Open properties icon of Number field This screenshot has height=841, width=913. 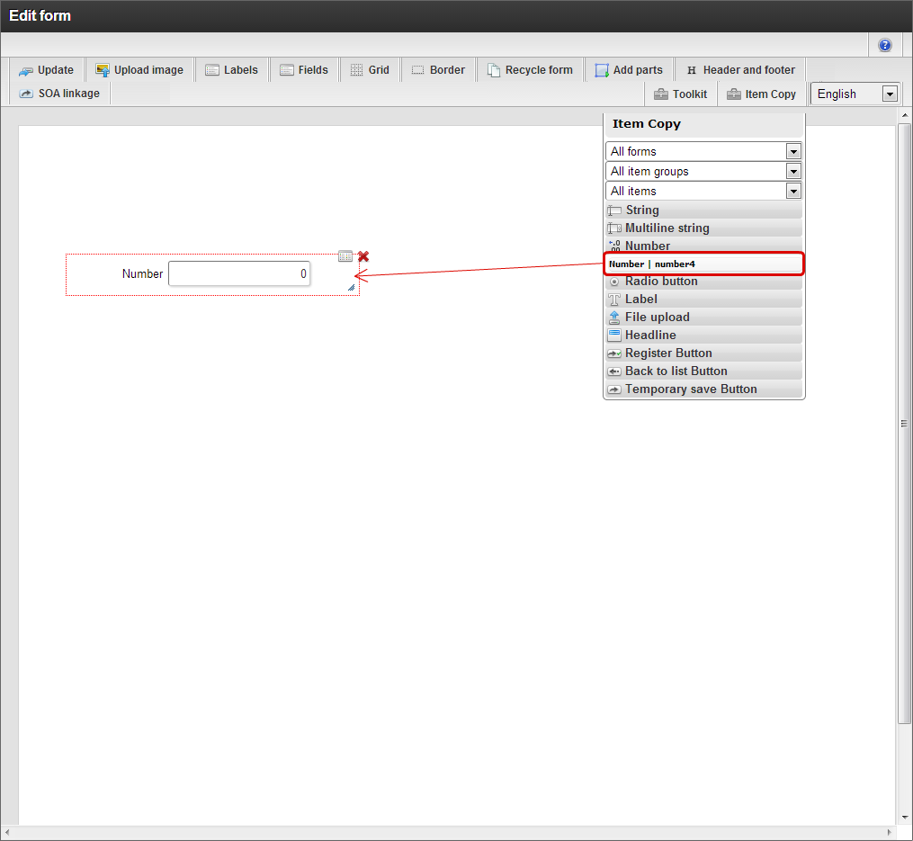[x=345, y=255]
